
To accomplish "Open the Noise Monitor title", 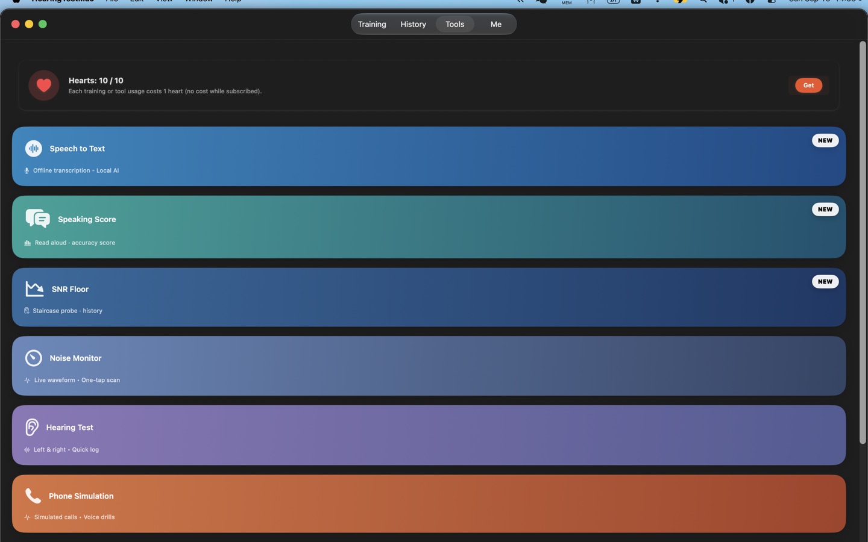I will point(75,358).
